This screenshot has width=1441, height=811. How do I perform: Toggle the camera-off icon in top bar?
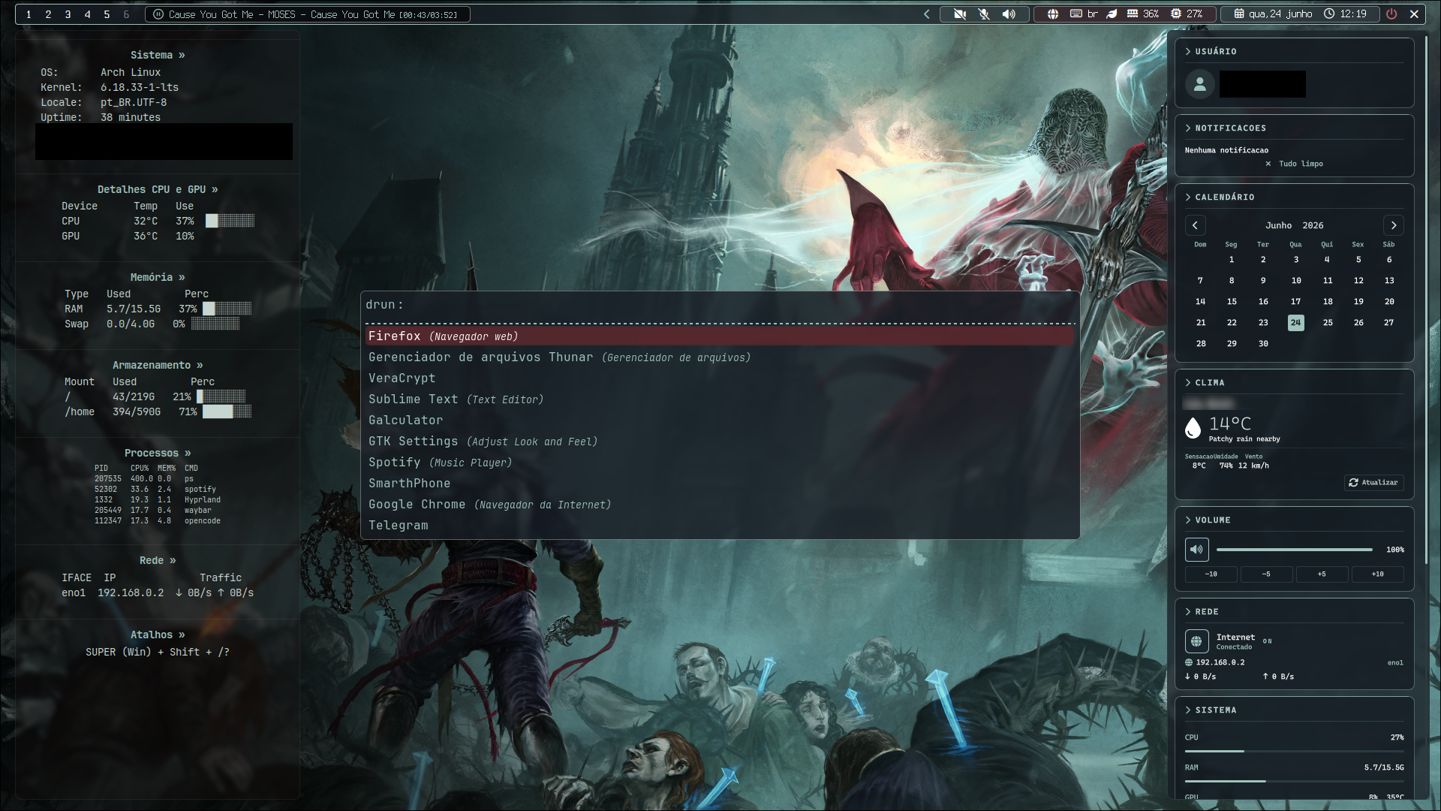pyautogui.click(x=959, y=14)
